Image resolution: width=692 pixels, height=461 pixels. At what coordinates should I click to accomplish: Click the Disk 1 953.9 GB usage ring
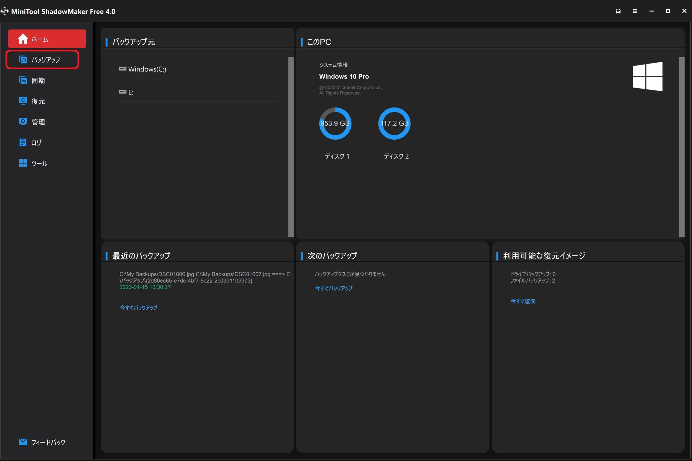335,123
